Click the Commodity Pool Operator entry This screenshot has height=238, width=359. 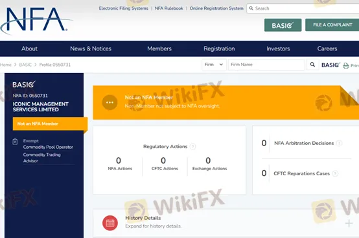tap(48, 147)
